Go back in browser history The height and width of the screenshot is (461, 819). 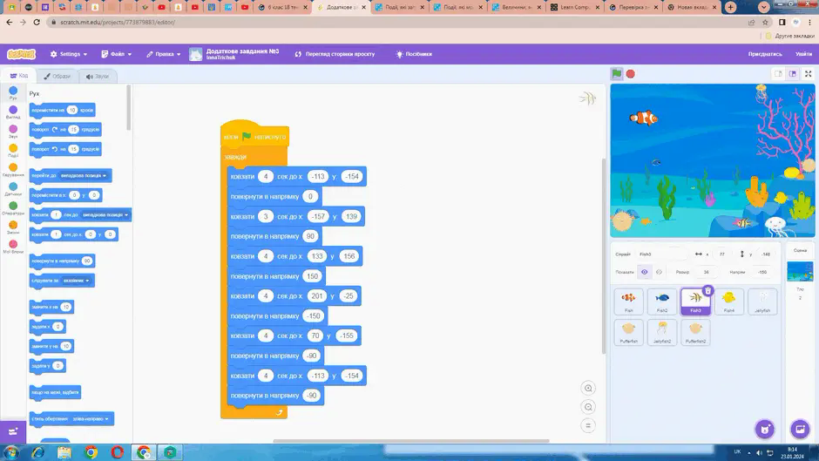click(x=10, y=23)
